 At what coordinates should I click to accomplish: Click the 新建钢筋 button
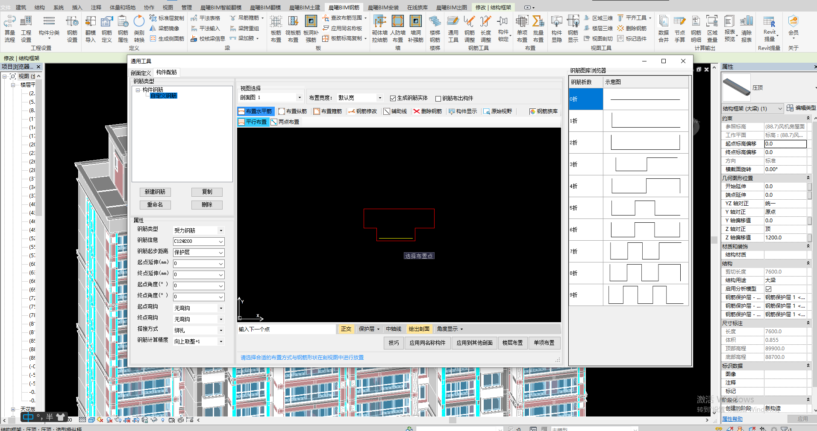(x=155, y=192)
